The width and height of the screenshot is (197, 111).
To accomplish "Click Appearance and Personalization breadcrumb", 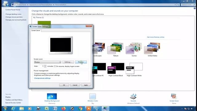I will pyautogui.click(x=41, y=5).
